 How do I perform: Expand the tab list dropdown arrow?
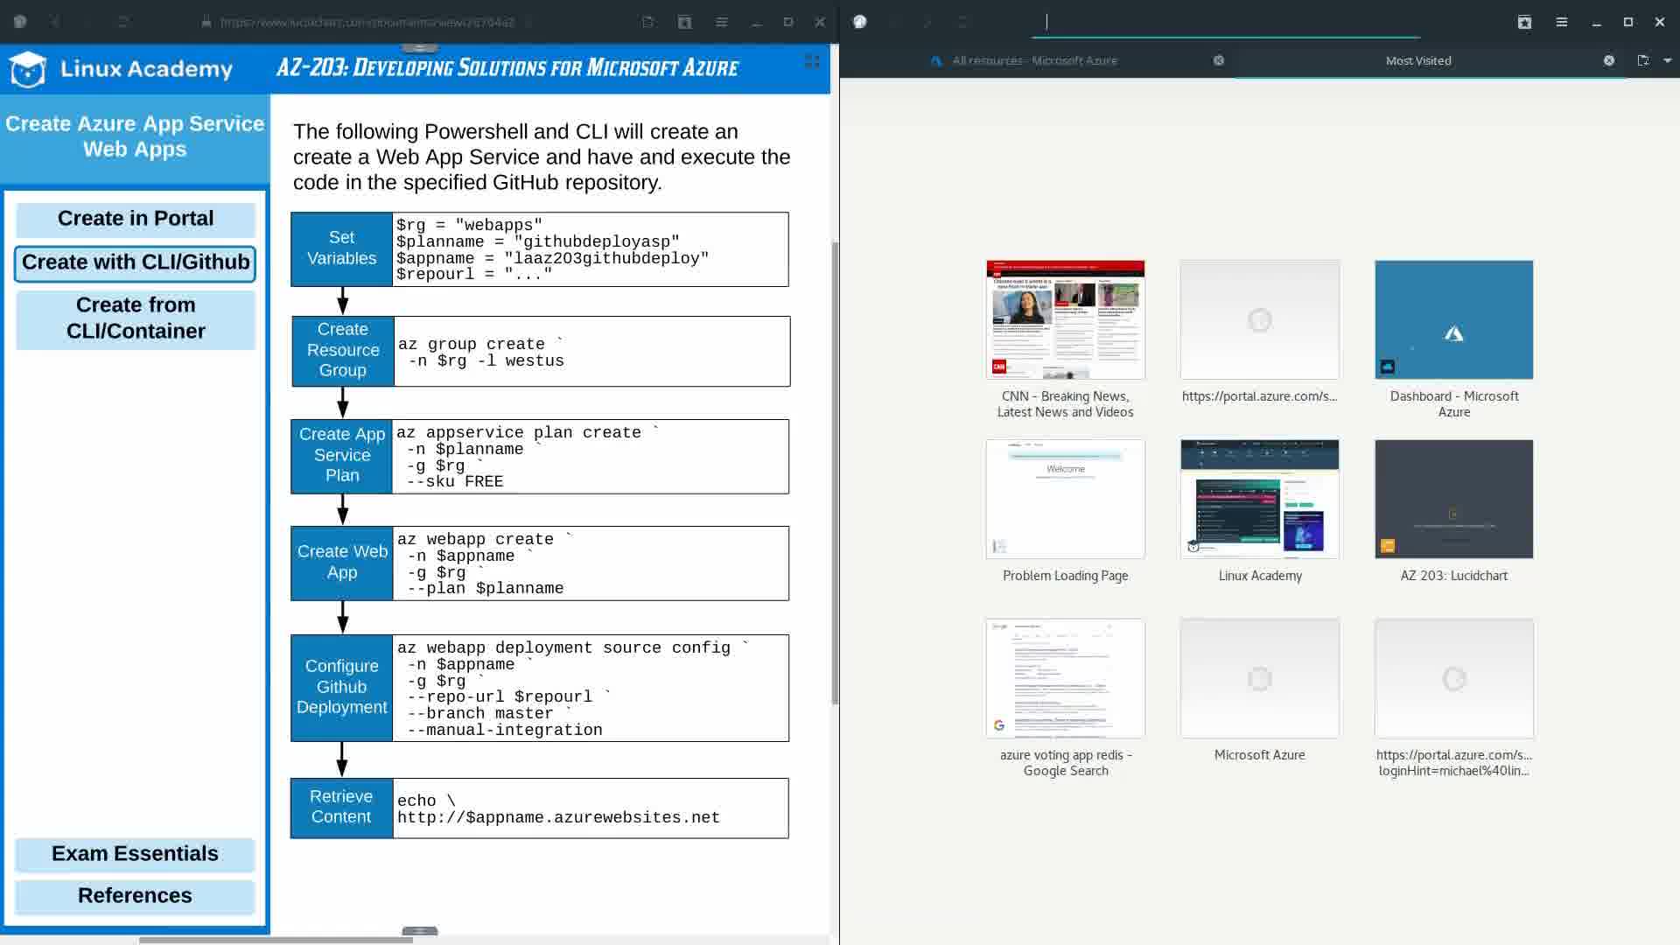(x=1667, y=60)
